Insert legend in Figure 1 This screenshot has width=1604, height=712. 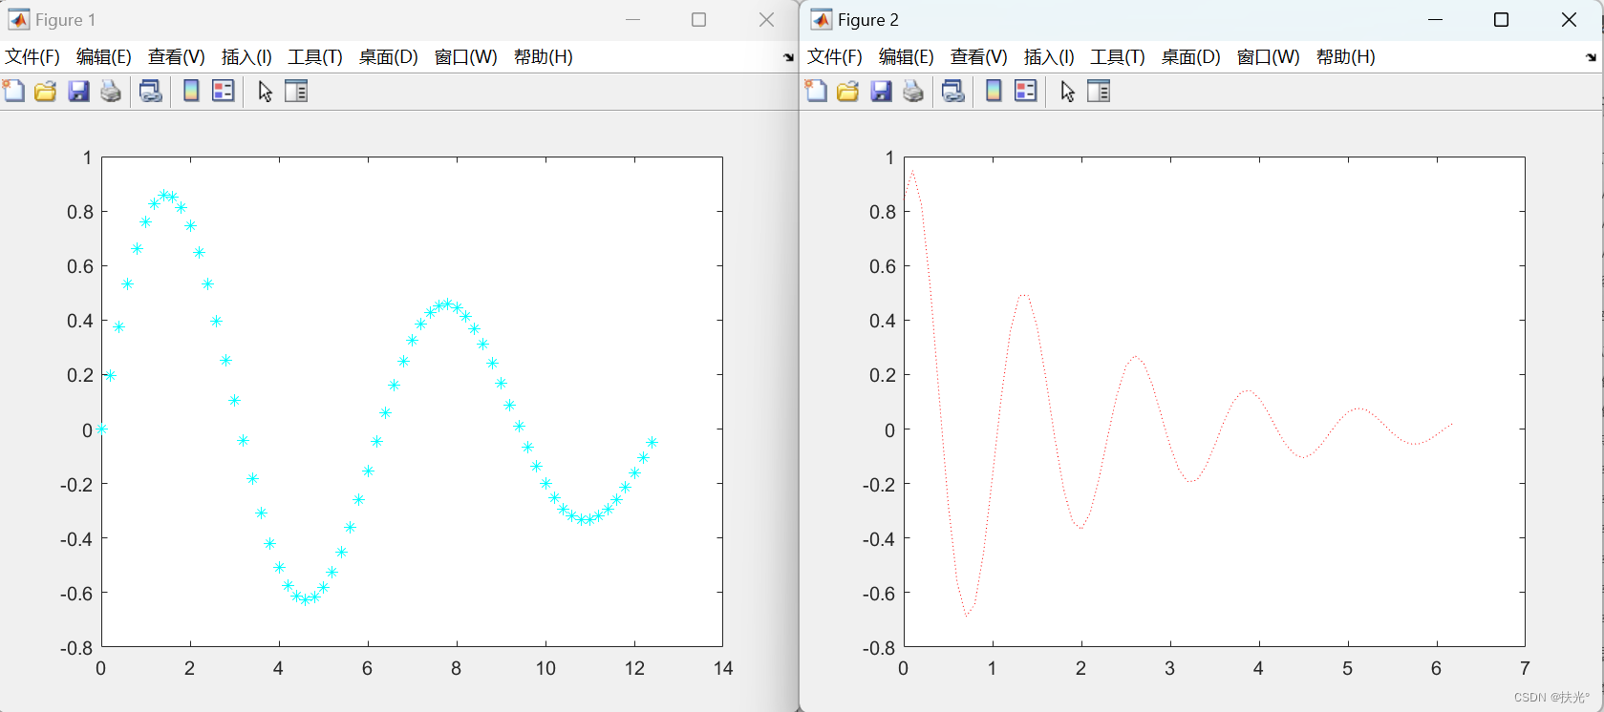[223, 91]
